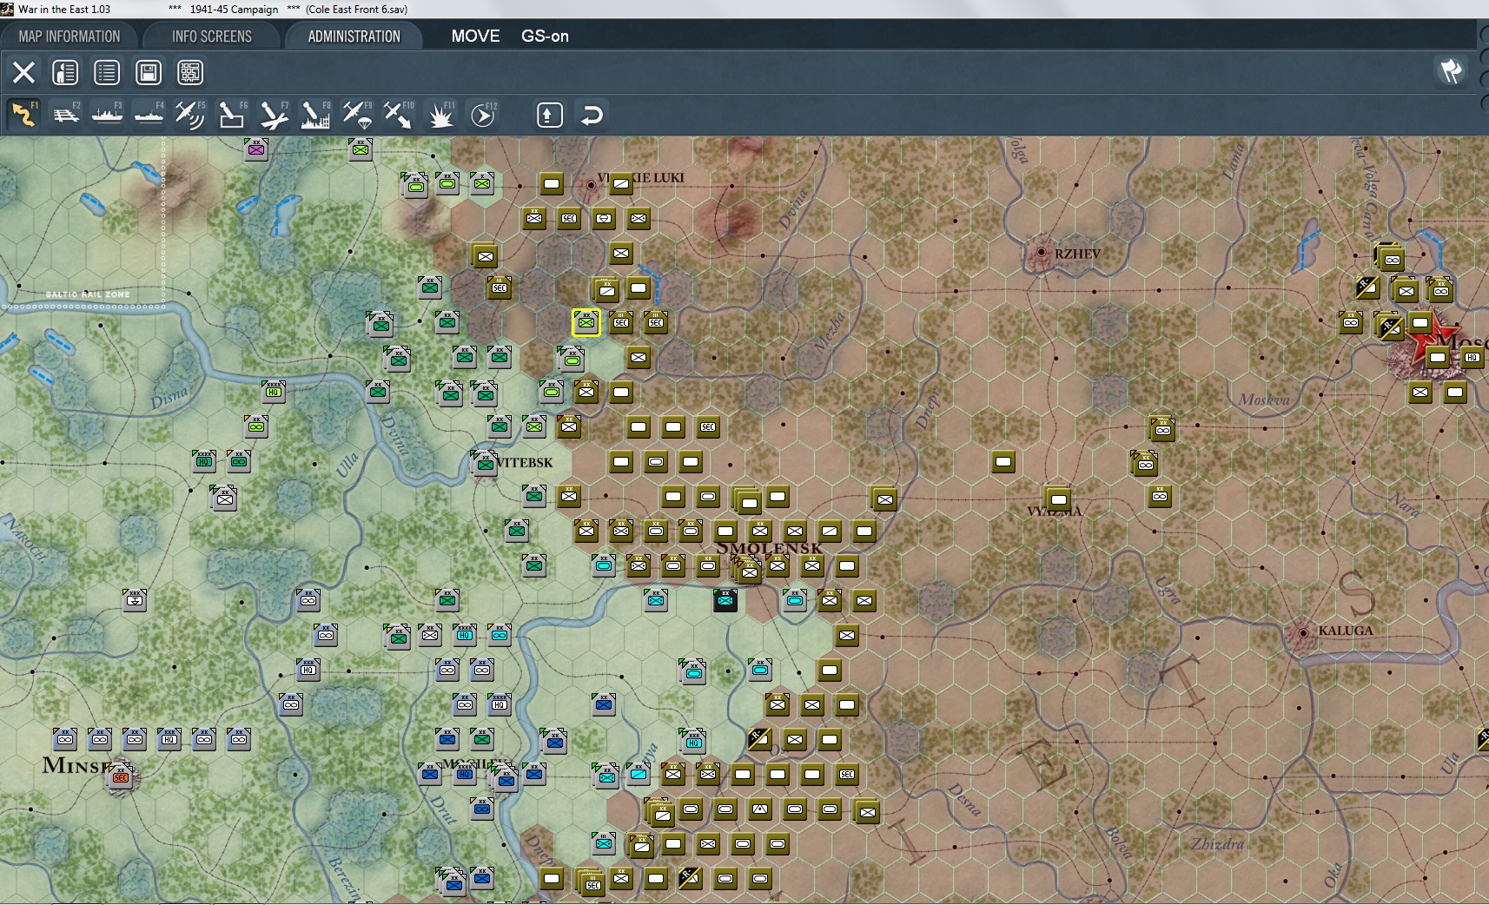The image size is (1489, 905).
Task: Select Soviet counter with triangle mountain symbol
Action: coord(760,809)
